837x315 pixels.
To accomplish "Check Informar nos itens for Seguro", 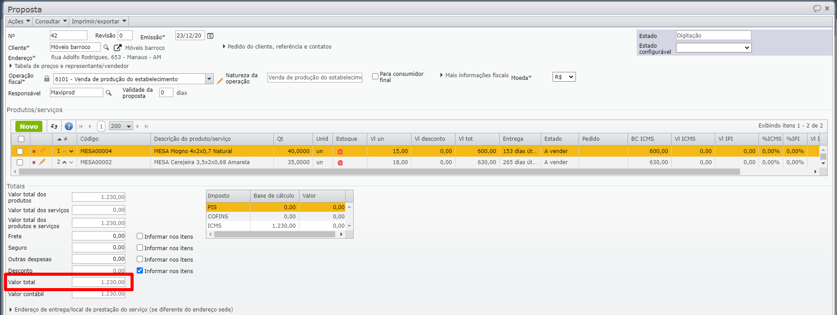I will (140, 247).
